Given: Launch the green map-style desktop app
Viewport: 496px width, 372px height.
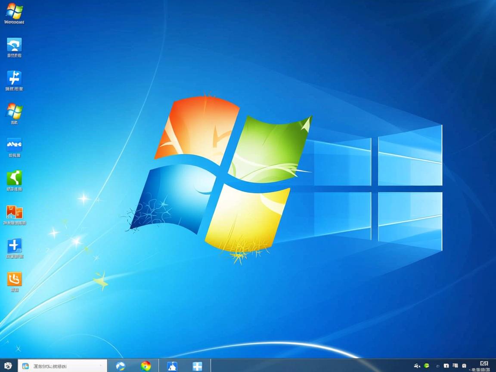Looking at the screenshot, I should click(x=14, y=179).
